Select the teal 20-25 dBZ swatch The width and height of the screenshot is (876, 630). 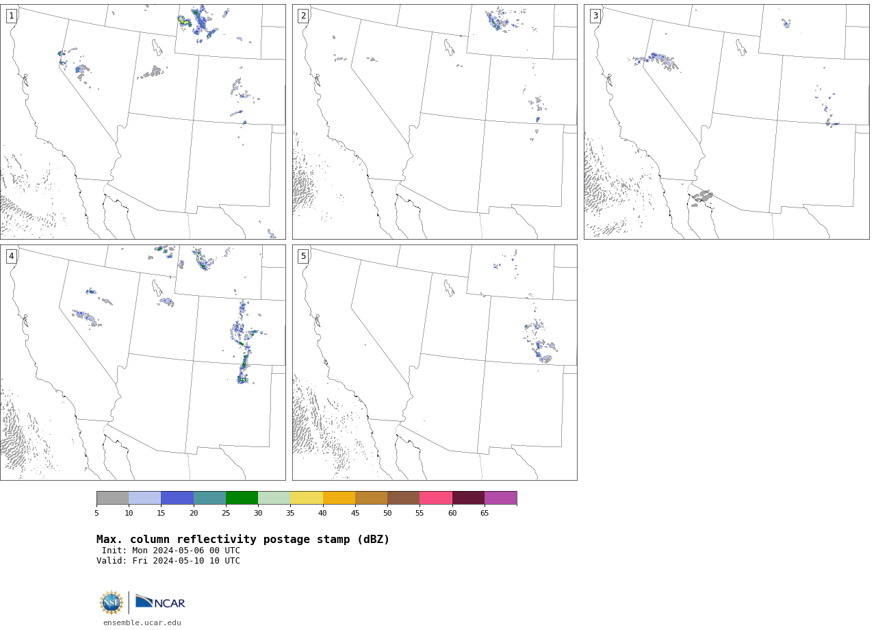tap(209, 498)
